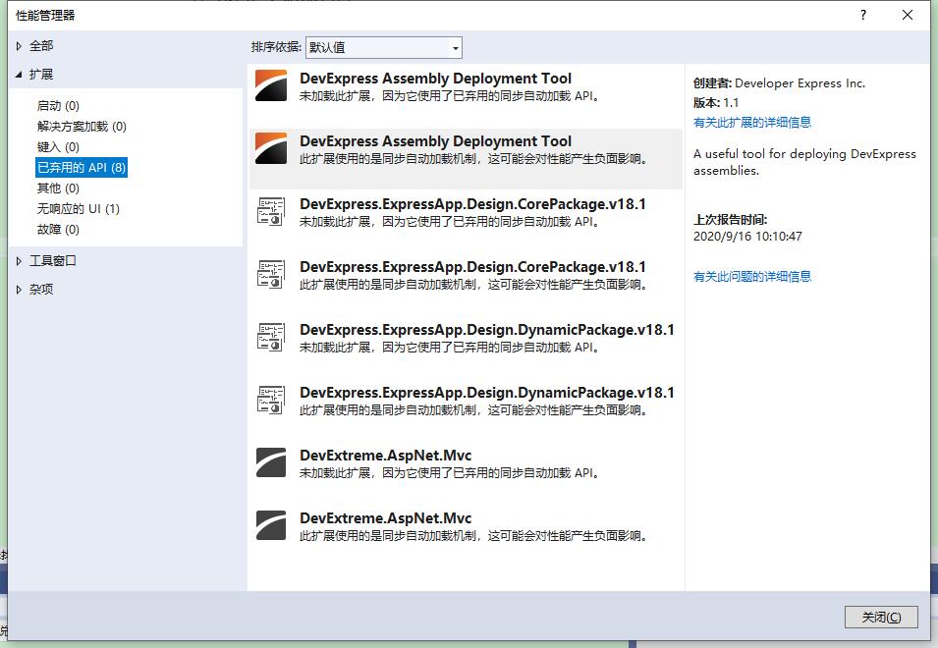The height and width of the screenshot is (648, 938).
Task: Select 键入 (0) category
Action: point(58,147)
